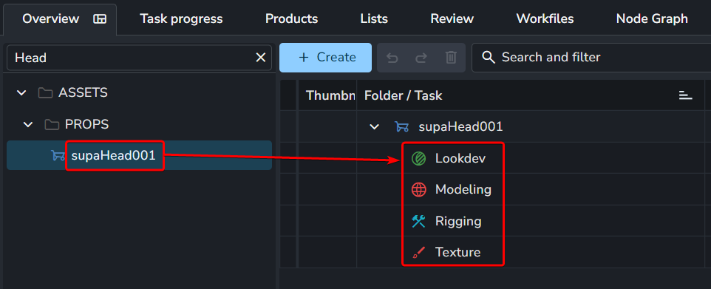Select the ASSETS tree label

click(83, 93)
